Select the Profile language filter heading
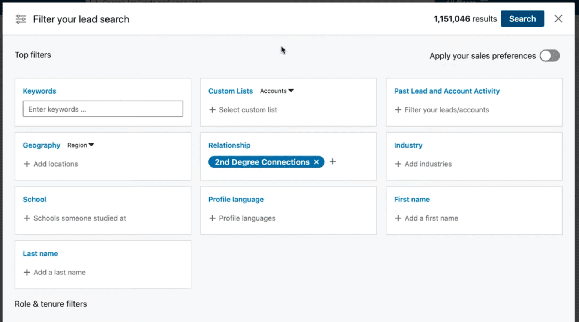 point(236,200)
